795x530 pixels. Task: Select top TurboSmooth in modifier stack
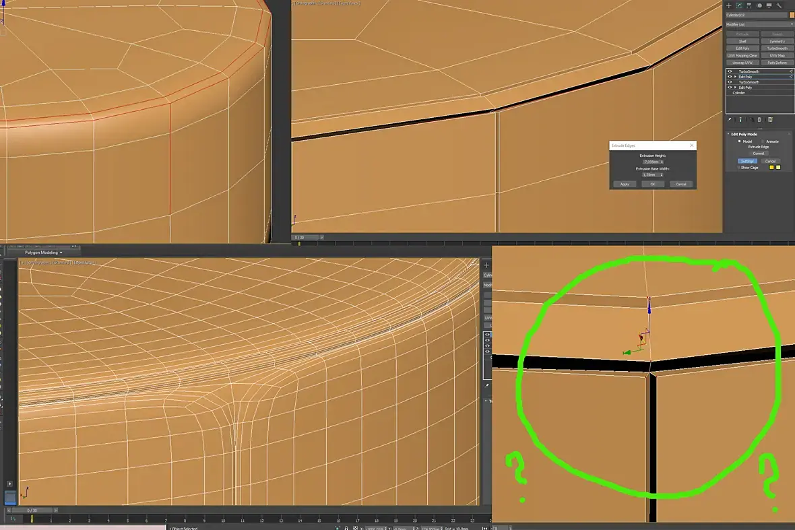pyautogui.click(x=749, y=71)
